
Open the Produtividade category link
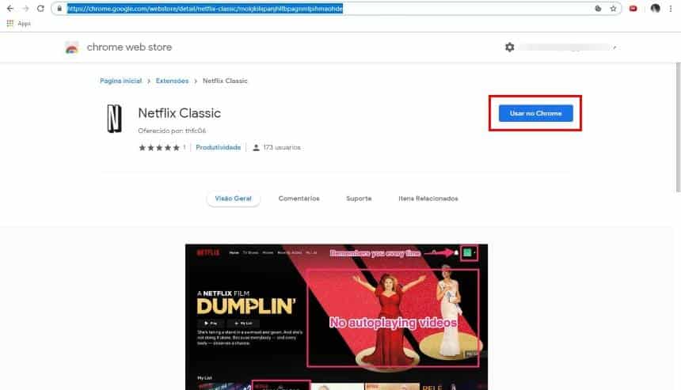[218, 147]
